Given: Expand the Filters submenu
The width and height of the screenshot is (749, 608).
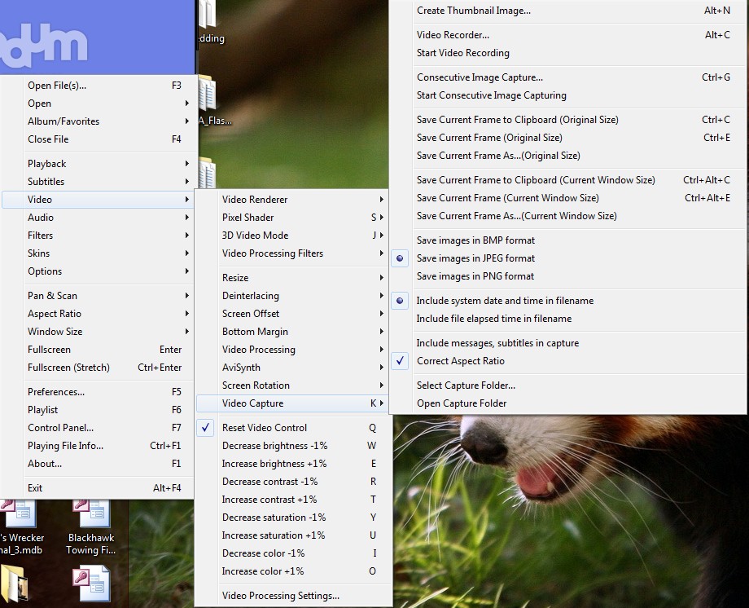Looking at the screenshot, I should pyautogui.click(x=98, y=236).
